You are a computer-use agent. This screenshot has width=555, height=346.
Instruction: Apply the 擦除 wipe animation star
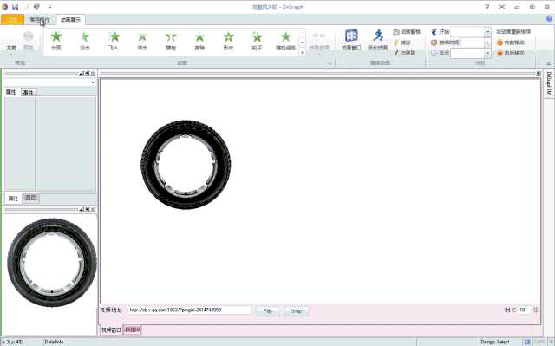(x=199, y=41)
